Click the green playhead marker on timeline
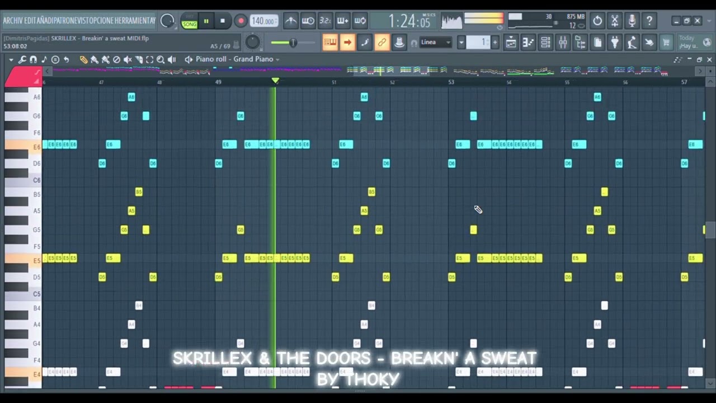 (275, 81)
